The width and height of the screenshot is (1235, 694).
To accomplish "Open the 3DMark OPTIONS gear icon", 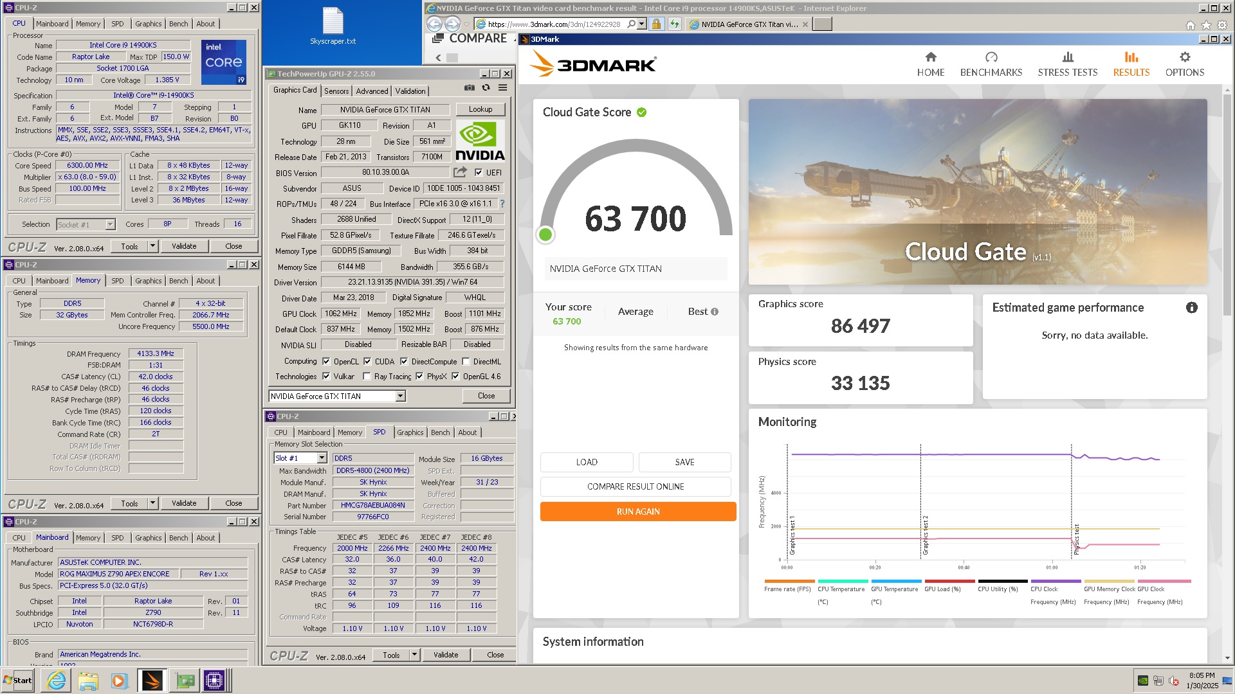I will (x=1185, y=57).
